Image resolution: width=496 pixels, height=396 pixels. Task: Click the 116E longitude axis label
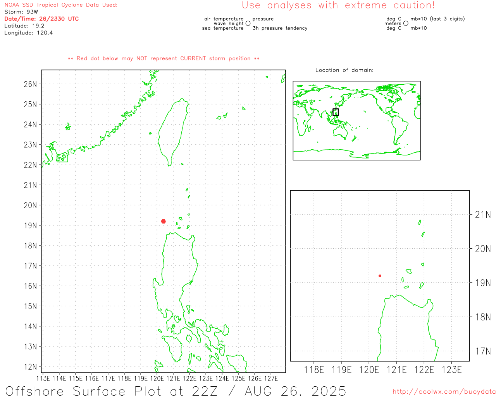(92, 378)
